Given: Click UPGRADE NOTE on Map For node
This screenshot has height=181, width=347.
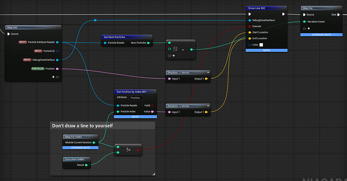Looking at the screenshot, I should tap(321, 35).
